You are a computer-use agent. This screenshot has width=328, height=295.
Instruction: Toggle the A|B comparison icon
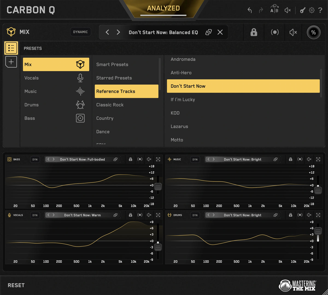(274, 9)
